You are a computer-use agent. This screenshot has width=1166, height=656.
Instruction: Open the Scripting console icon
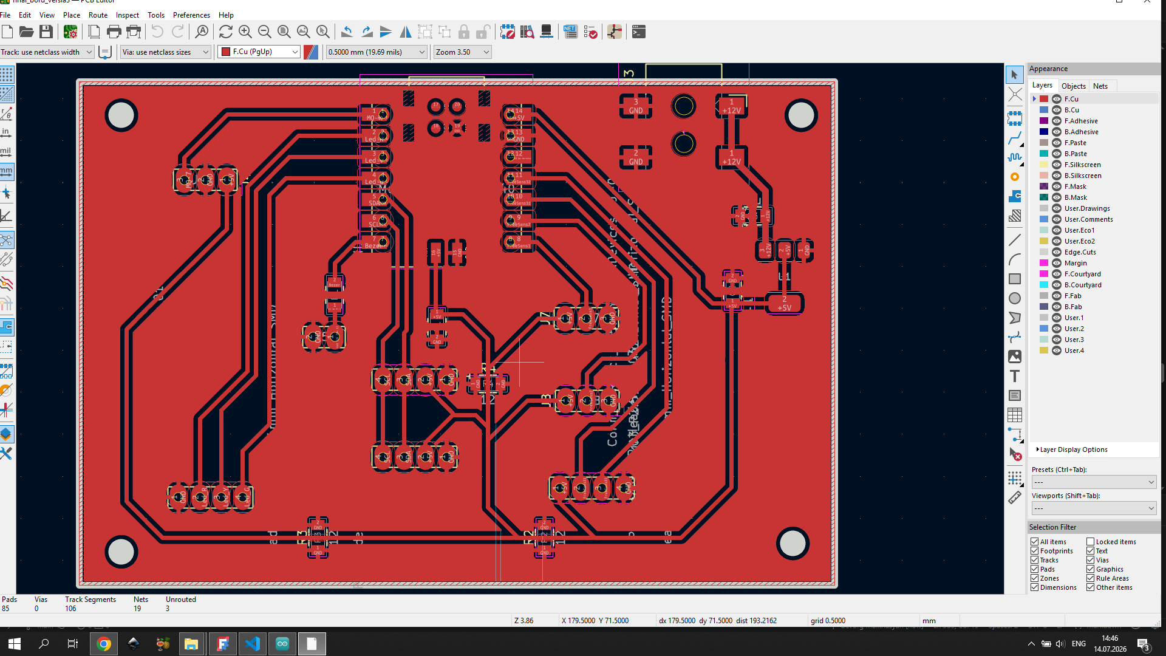point(639,32)
